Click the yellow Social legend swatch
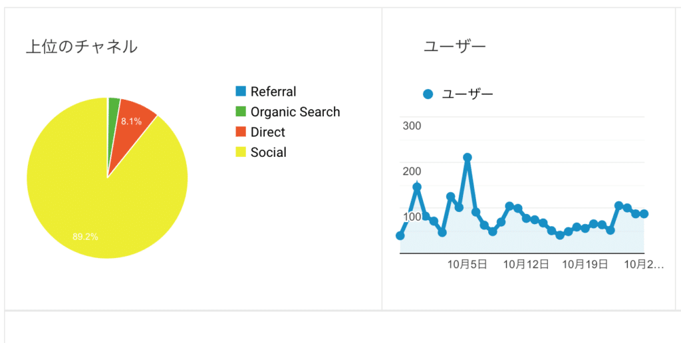The height and width of the screenshot is (343, 681). [x=241, y=152]
